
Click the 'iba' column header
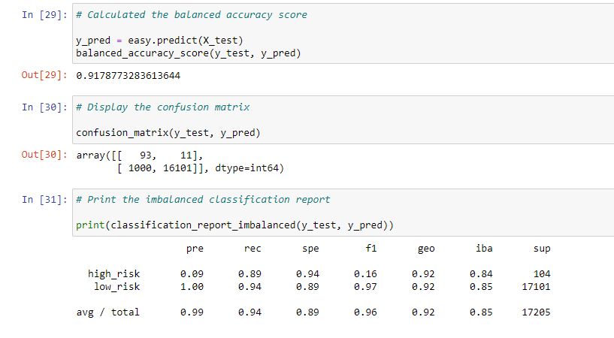[484, 249]
